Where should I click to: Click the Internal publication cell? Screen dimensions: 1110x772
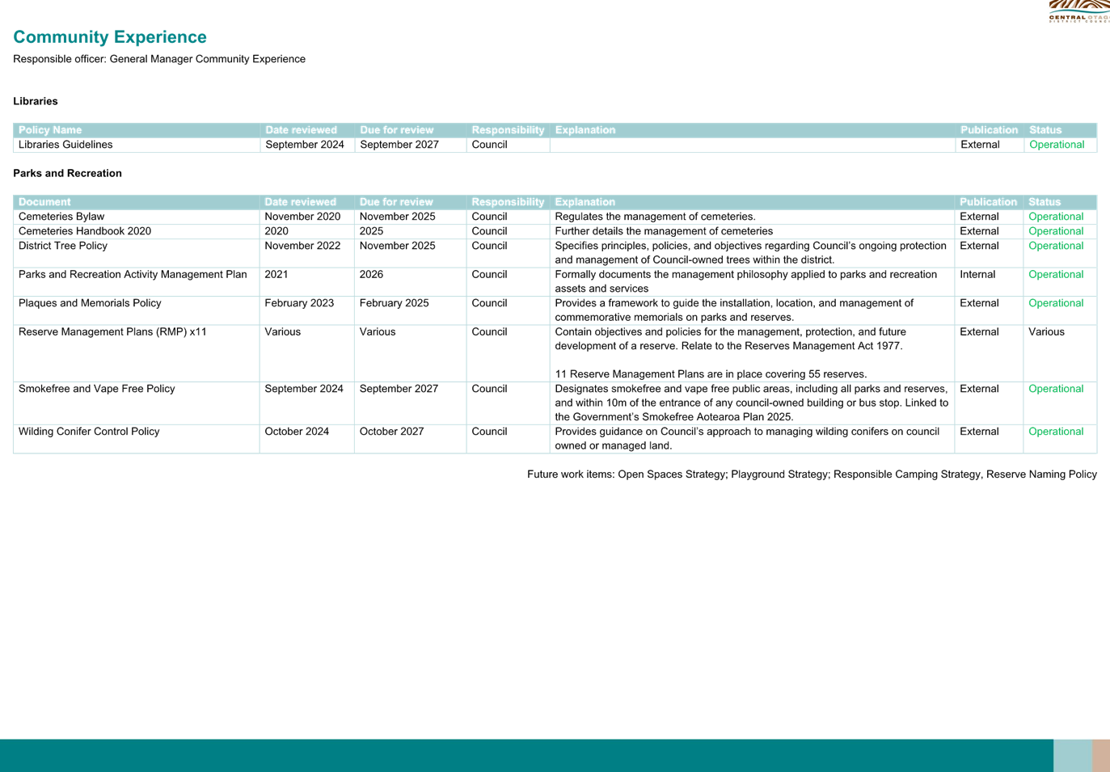[977, 275]
